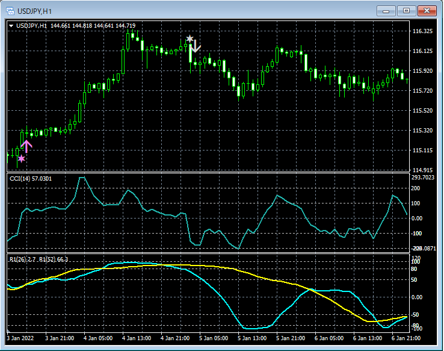Viewport: 444px width, 351px height.
Task: Click the USDJPY chart window title icon
Action: [11, 10]
